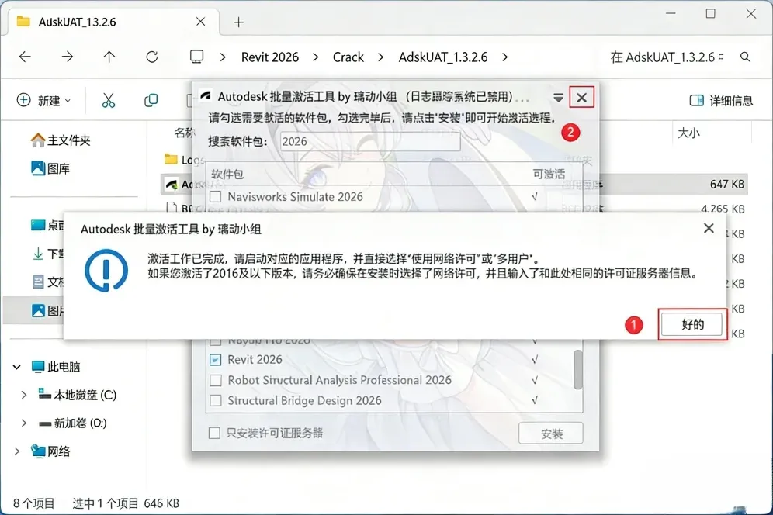Close the activation-complete message dialog
The width and height of the screenshot is (773, 515).
(709, 228)
